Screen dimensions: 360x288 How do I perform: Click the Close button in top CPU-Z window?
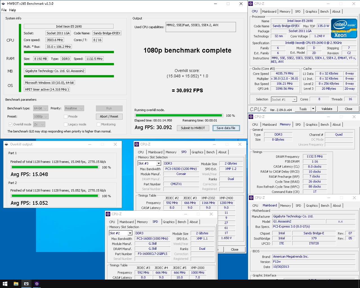[348, 109]
